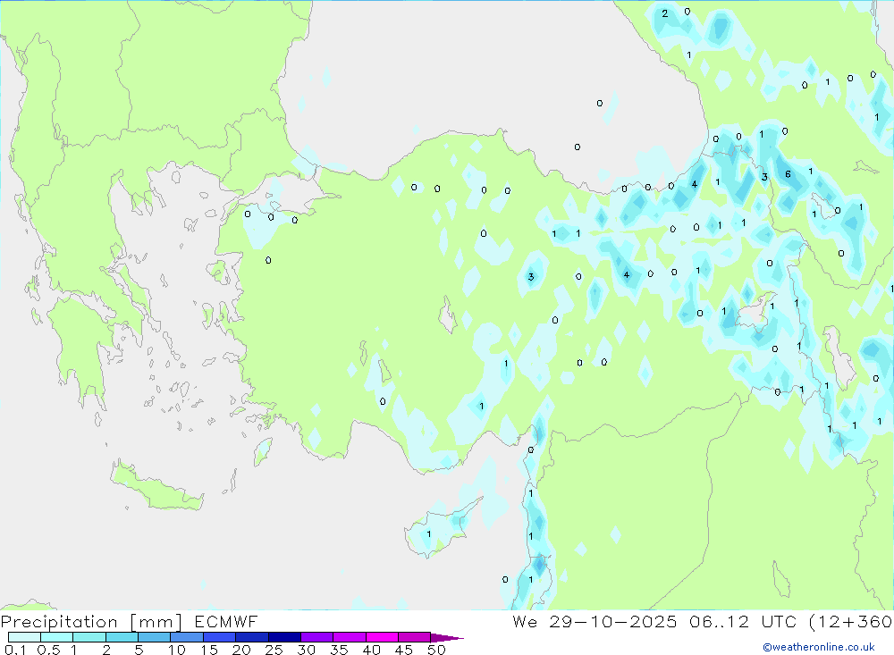Click the weatheronline.co.uk copyright link
This screenshot has width=894, height=655.
[819, 647]
